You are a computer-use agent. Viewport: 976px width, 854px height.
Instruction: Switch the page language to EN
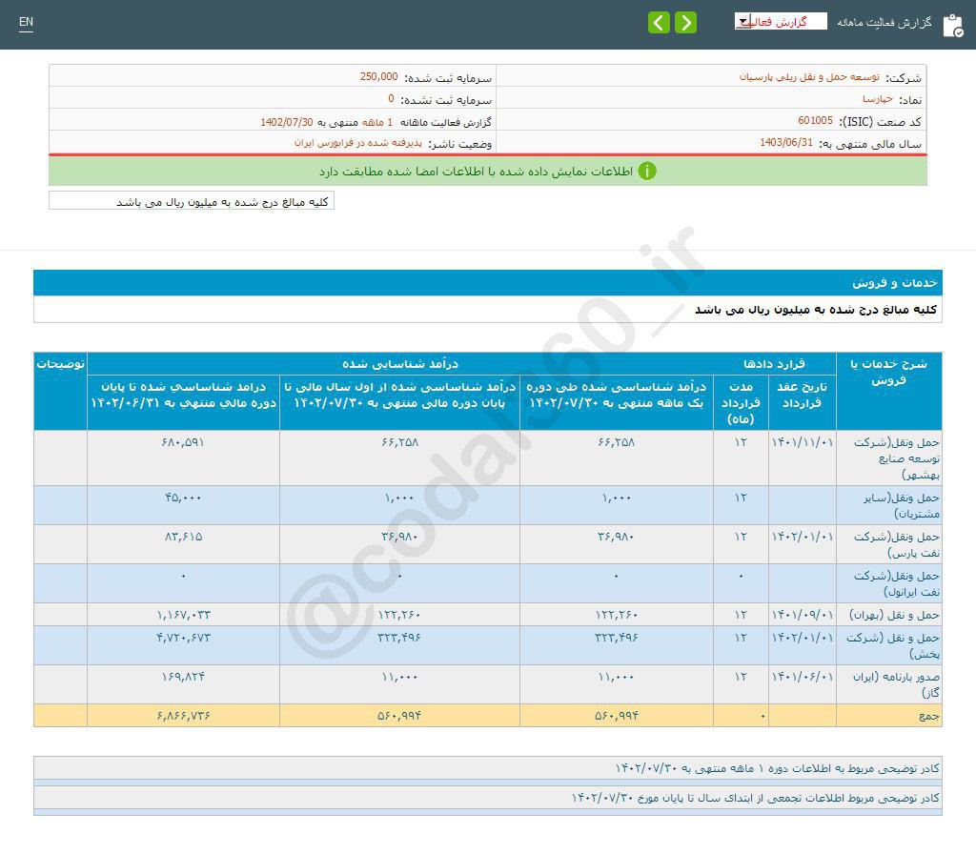(26, 23)
